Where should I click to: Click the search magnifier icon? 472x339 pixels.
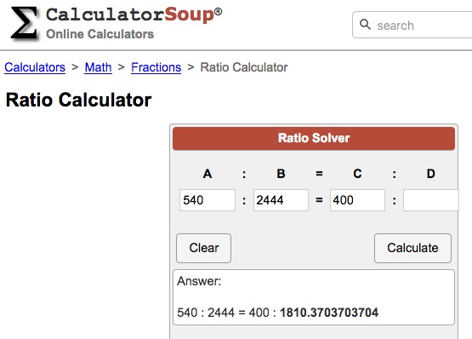tap(365, 25)
